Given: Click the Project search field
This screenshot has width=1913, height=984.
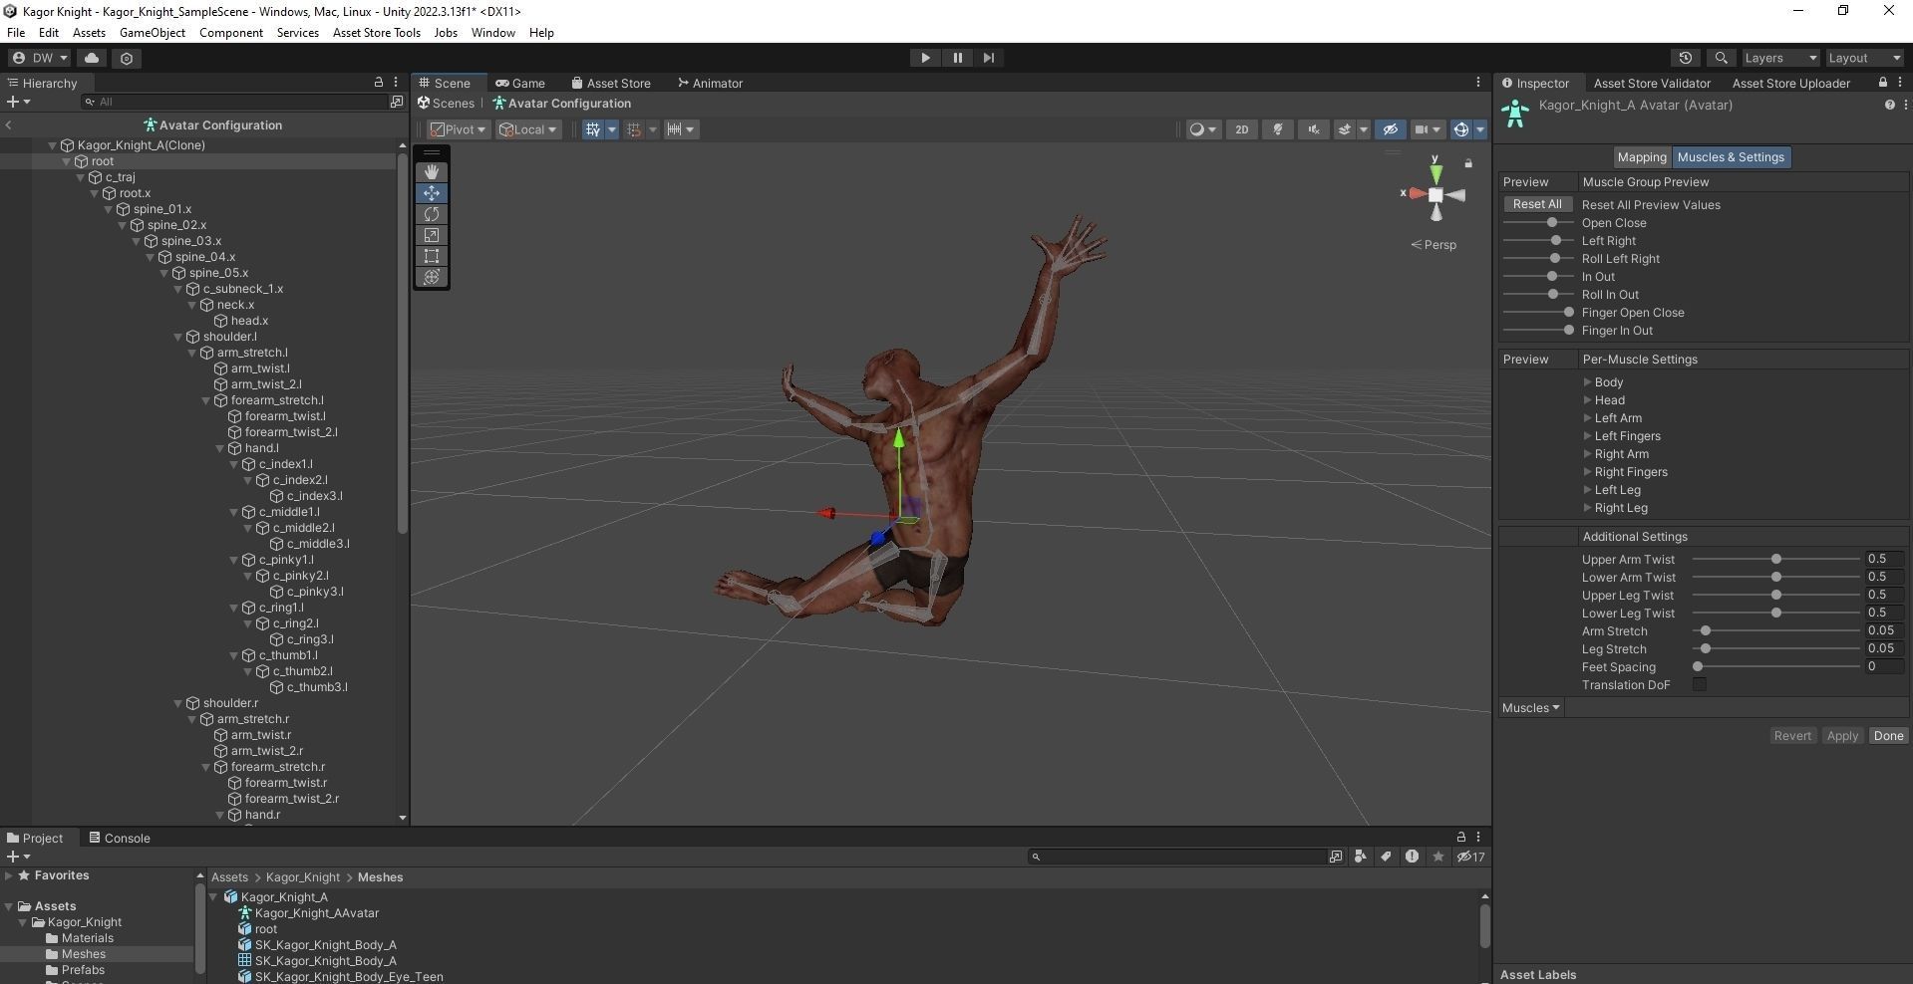Looking at the screenshot, I should pos(1178,857).
